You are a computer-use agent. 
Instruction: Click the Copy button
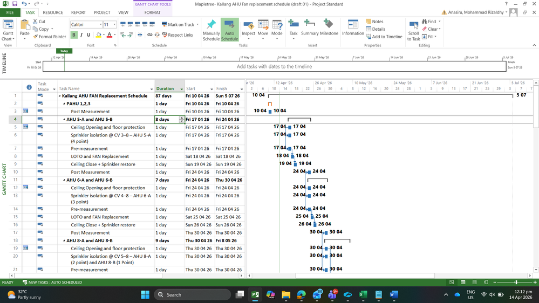41,29
